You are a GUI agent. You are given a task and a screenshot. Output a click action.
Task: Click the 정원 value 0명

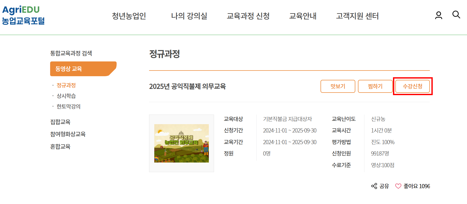(x=267, y=153)
